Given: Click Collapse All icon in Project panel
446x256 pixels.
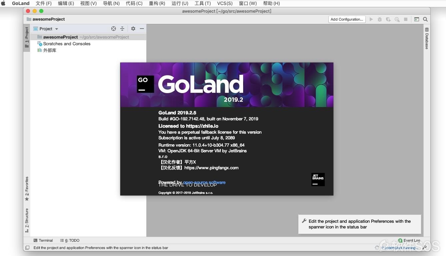Looking at the screenshot, I should click(x=122, y=29).
